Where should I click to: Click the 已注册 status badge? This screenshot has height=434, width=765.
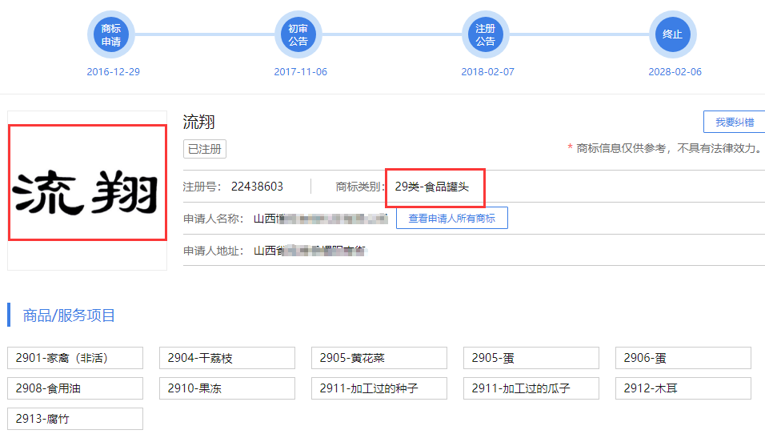205,149
